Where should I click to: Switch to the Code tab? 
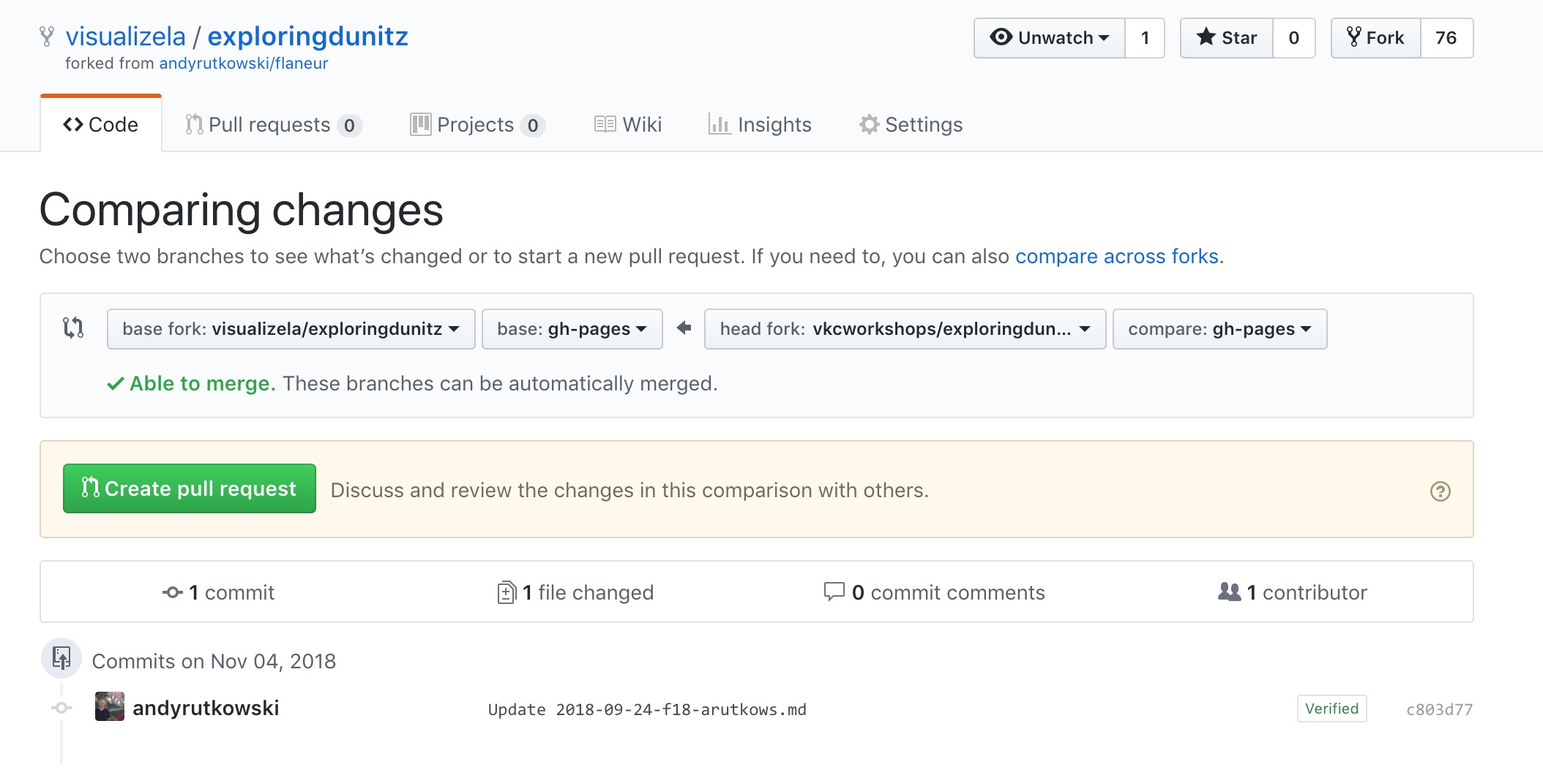coord(101,125)
